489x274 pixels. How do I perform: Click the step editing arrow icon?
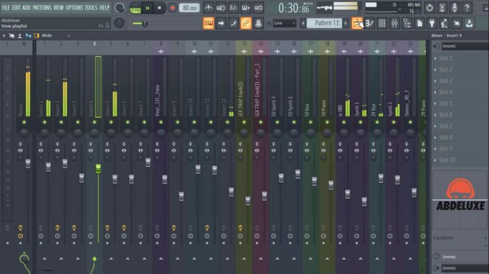pyautogui.click(x=221, y=23)
